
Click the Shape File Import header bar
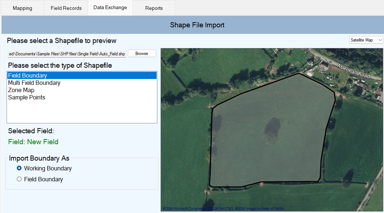pyautogui.click(x=192, y=25)
